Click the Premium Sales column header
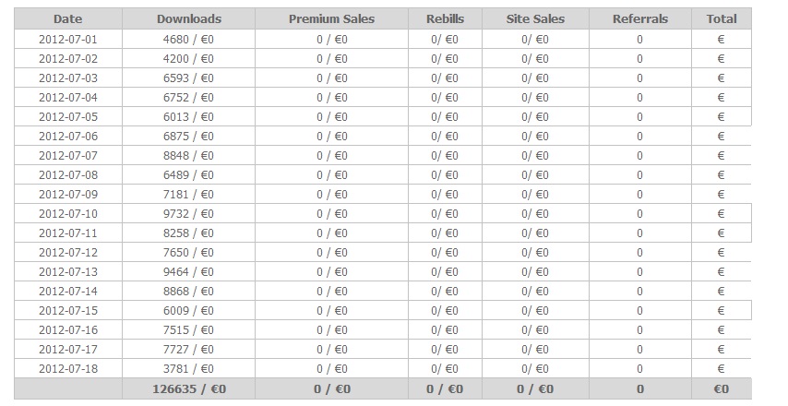This screenshot has height=406, width=788. tap(331, 18)
